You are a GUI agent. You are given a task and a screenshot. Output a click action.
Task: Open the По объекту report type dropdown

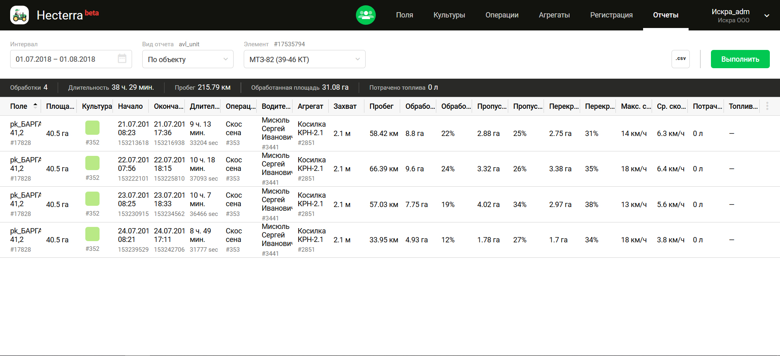188,59
